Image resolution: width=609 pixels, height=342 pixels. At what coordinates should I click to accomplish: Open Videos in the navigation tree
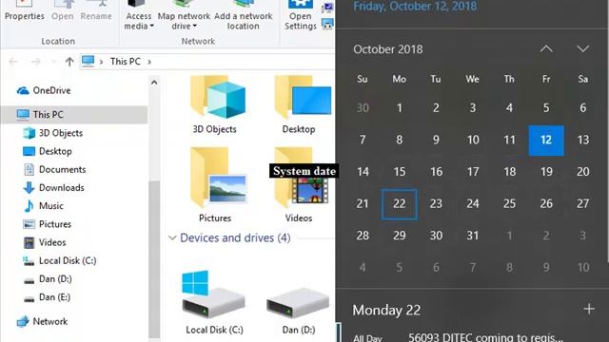pos(45,242)
